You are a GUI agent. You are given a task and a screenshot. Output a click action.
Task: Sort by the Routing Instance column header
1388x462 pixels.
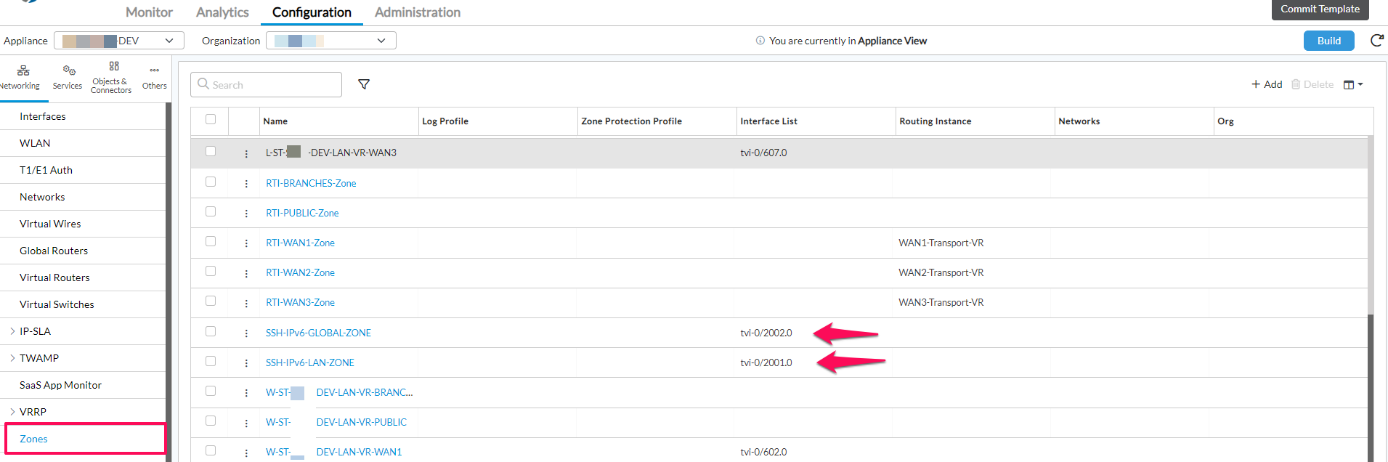pos(935,121)
